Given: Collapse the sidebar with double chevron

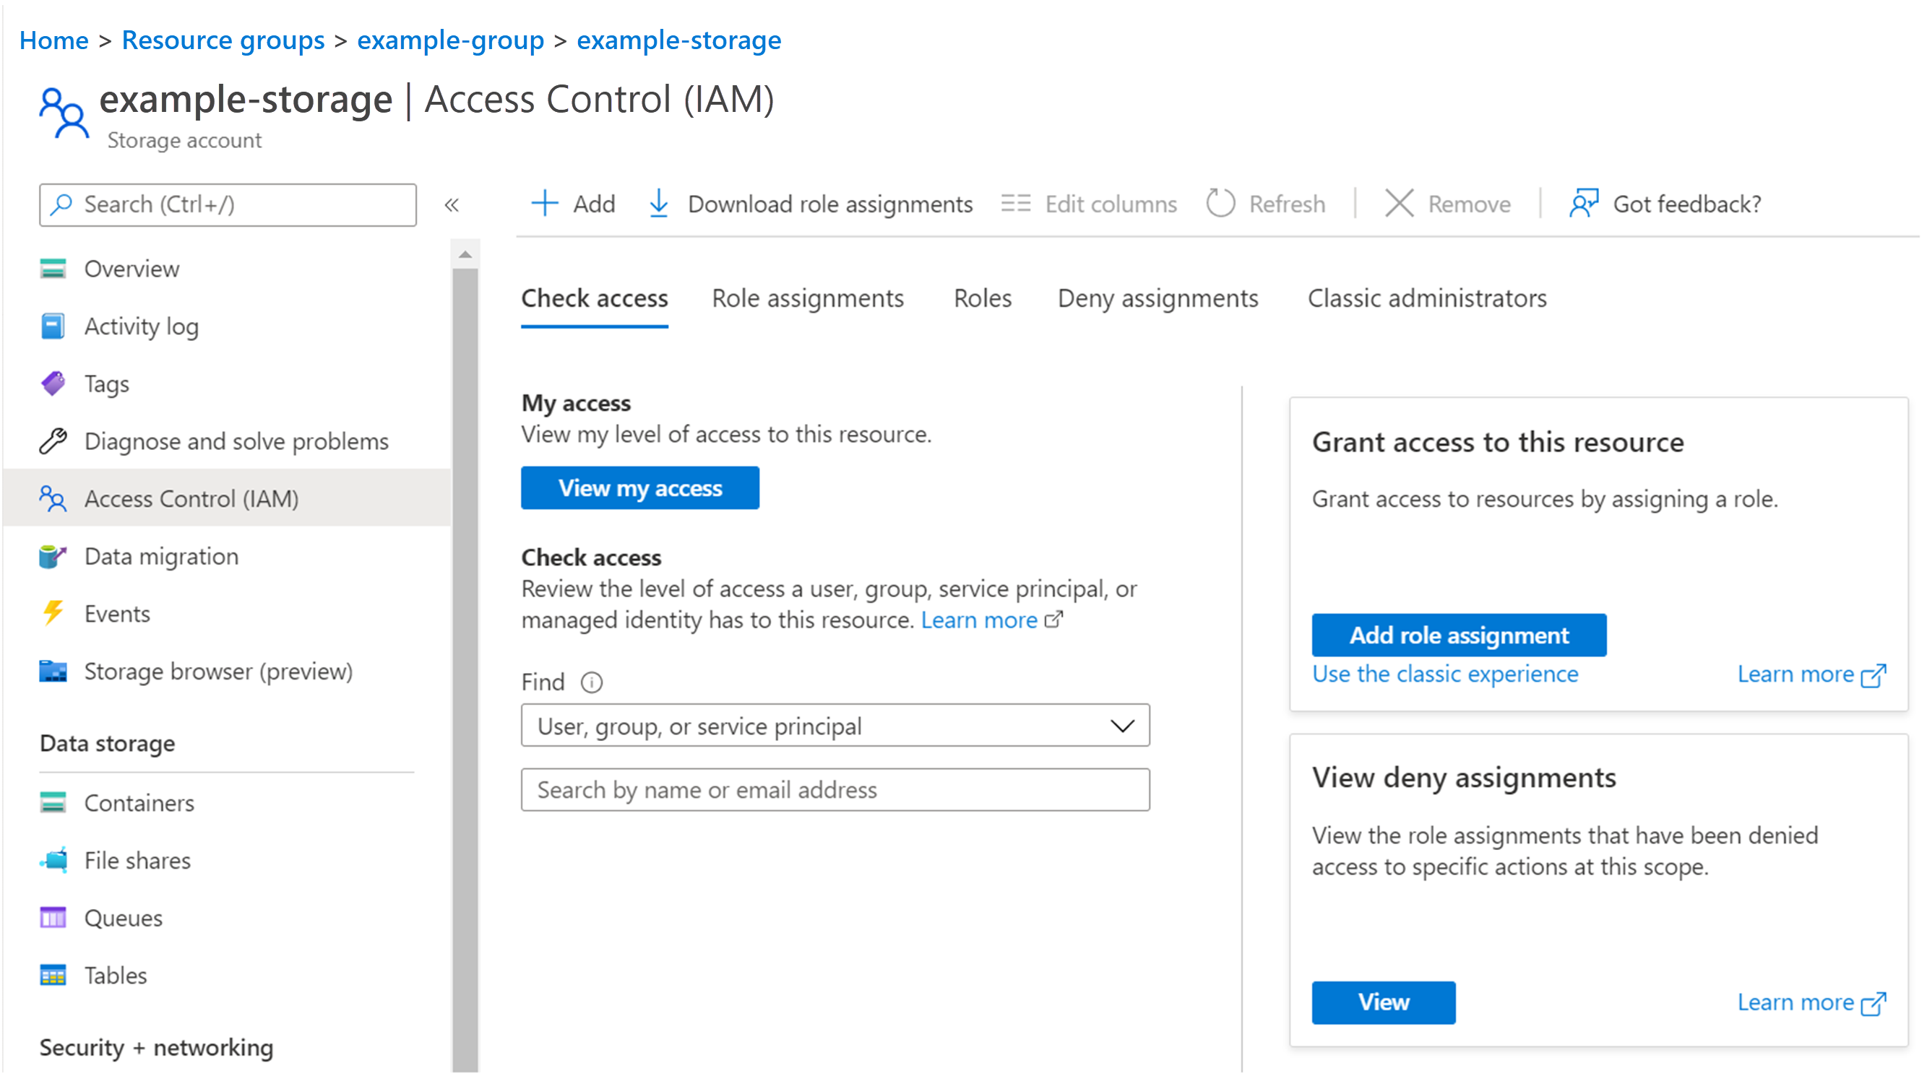Looking at the screenshot, I should point(452,205).
